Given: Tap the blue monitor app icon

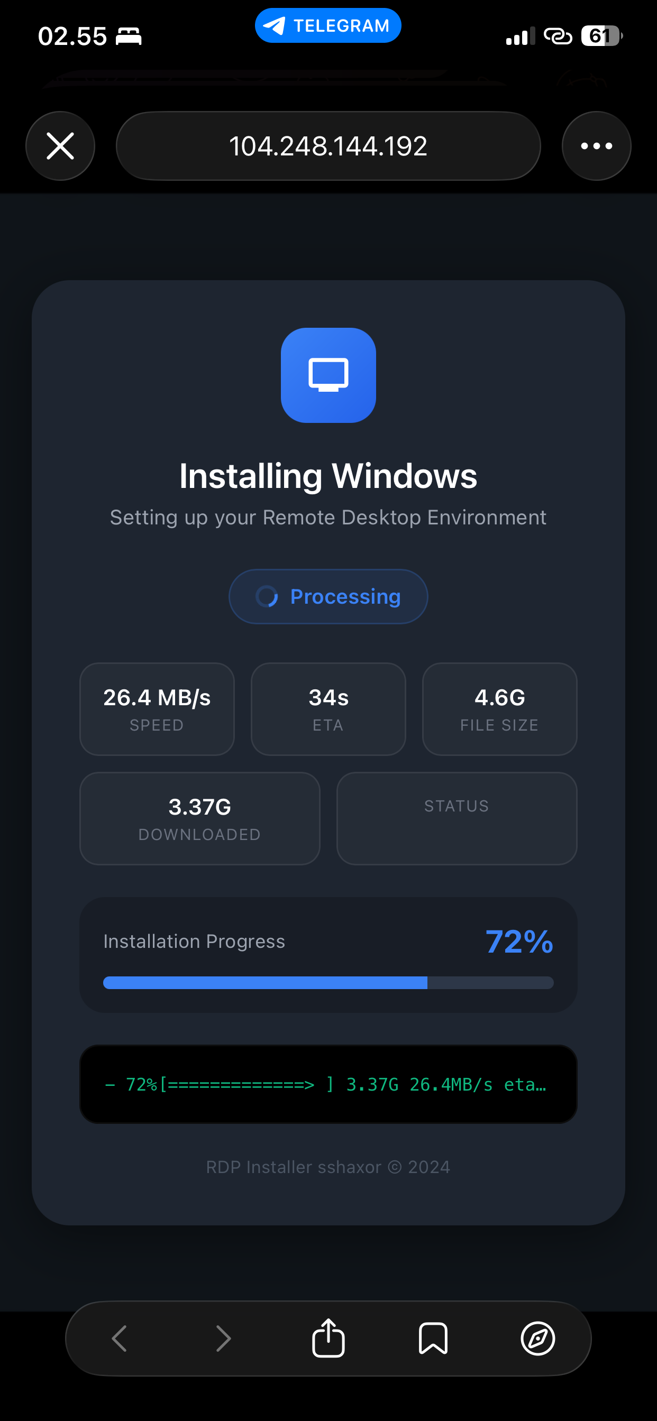Looking at the screenshot, I should (328, 375).
